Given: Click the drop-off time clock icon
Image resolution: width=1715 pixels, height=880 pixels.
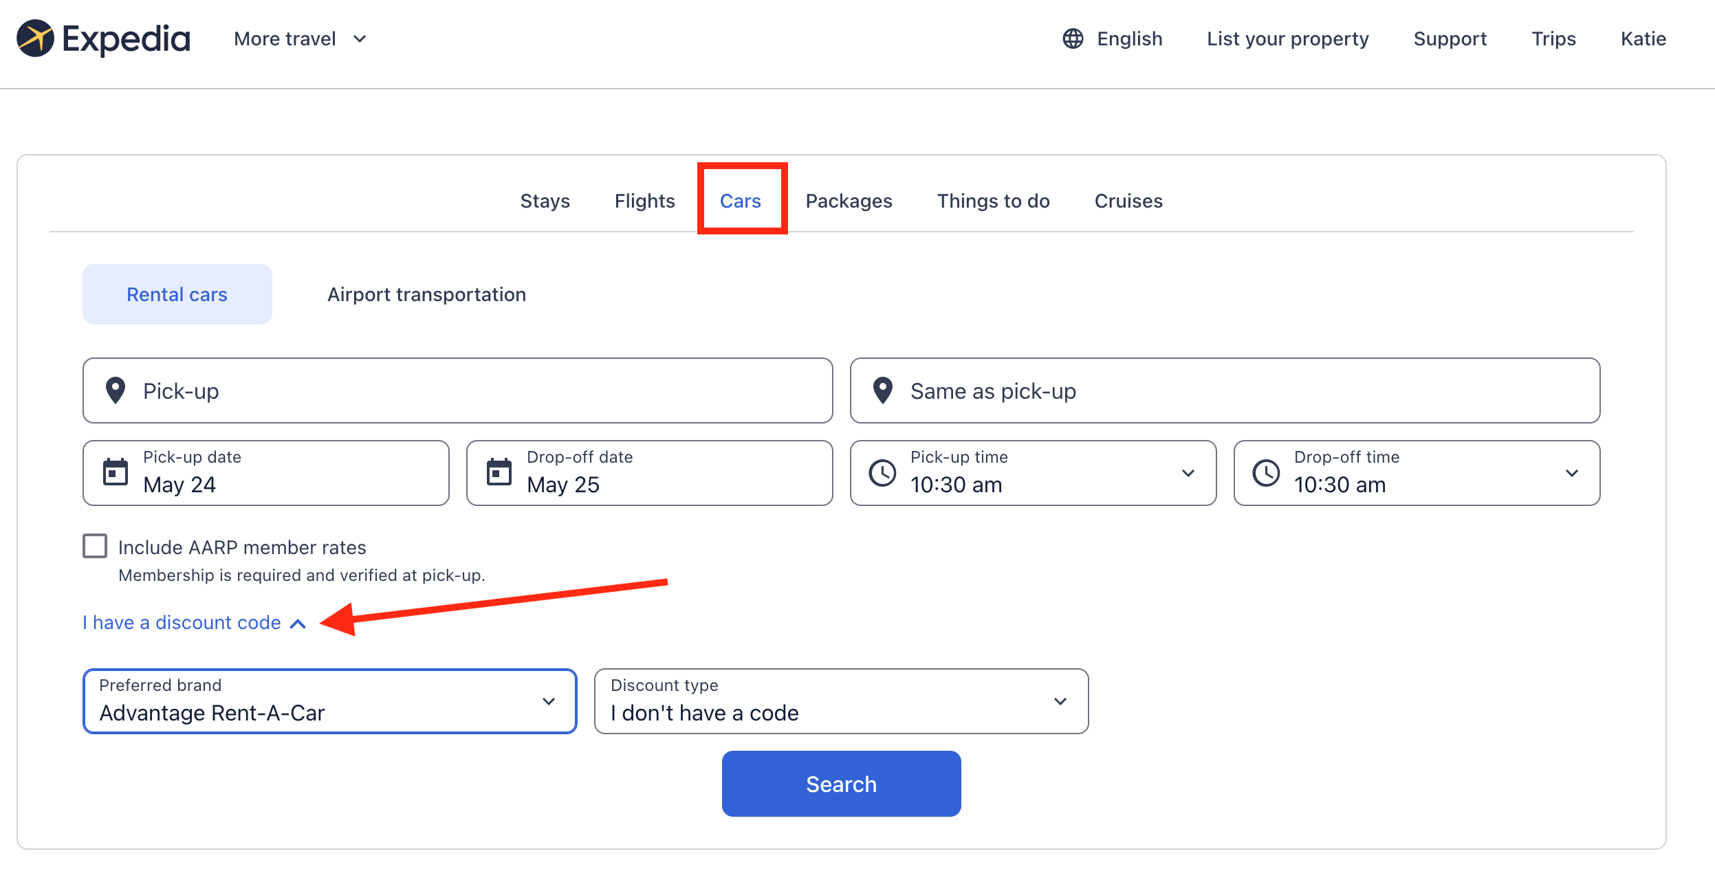Looking at the screenshot, I should (1267, 472).
